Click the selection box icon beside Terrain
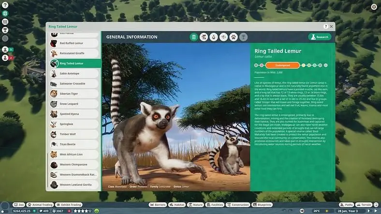 click(x=376, y=205)
